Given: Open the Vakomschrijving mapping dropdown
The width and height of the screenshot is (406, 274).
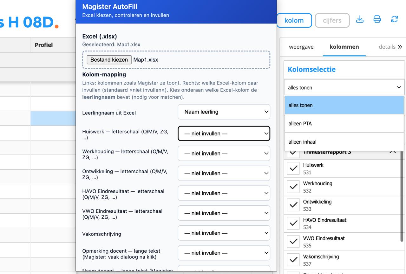Looking at the screenshot, I should [224, 233].
